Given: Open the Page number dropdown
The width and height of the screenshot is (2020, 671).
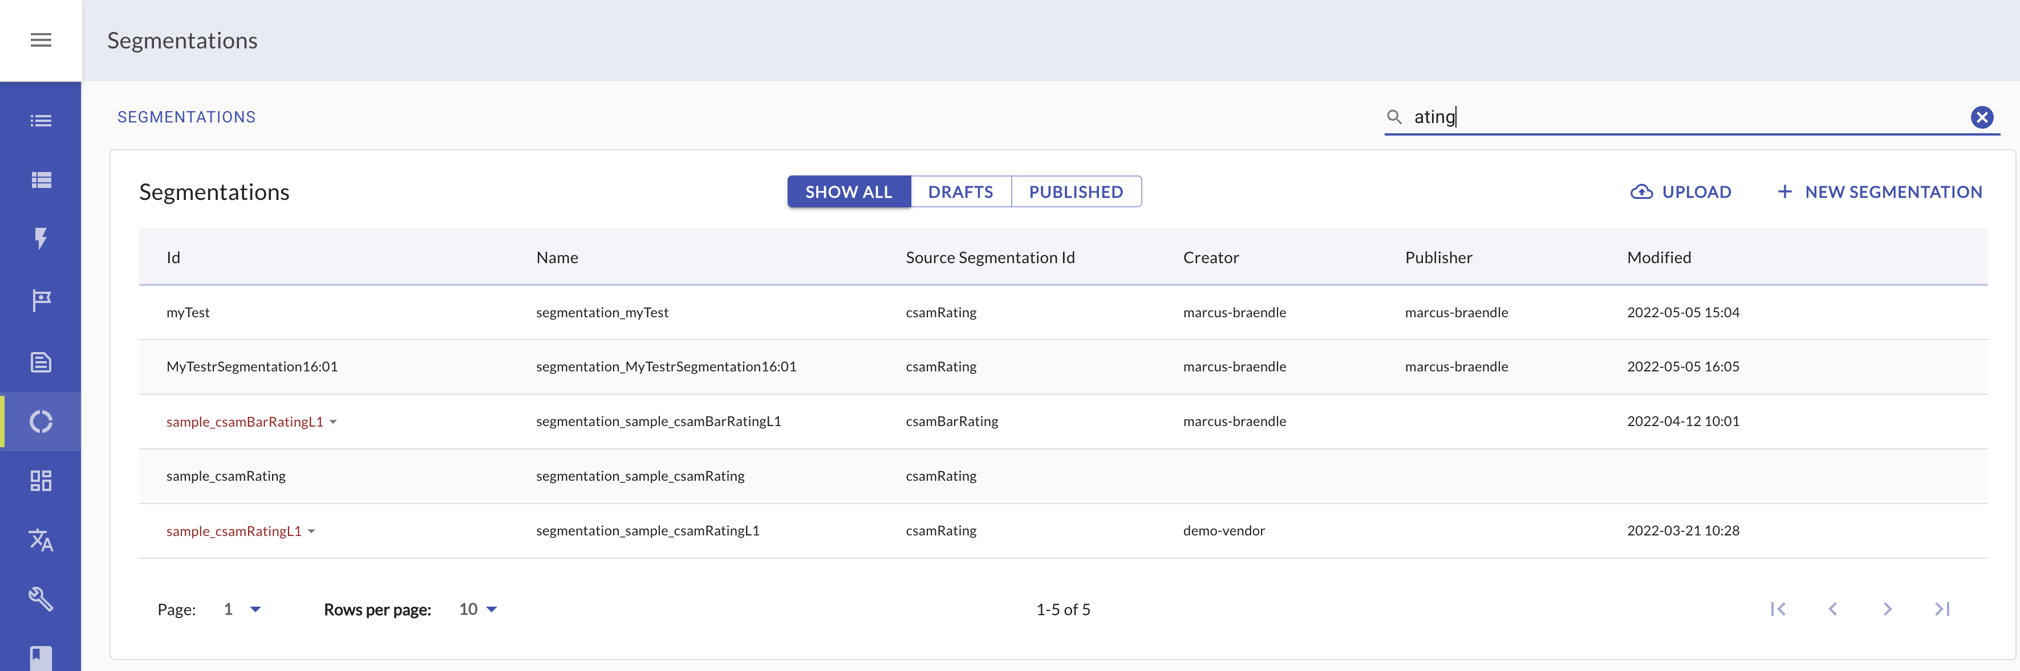Looking at the screenshot, I should click(x=242, y=609).
